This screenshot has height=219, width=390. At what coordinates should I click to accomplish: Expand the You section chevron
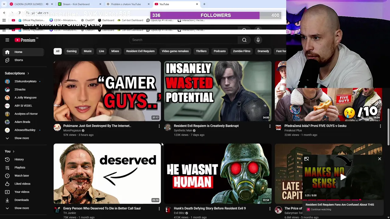point(13,151)
